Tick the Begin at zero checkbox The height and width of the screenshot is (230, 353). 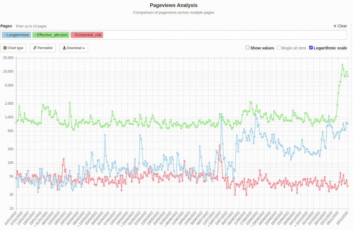click(279, 48)
